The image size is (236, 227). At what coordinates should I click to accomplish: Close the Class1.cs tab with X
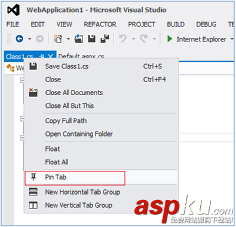click(51, 56)
